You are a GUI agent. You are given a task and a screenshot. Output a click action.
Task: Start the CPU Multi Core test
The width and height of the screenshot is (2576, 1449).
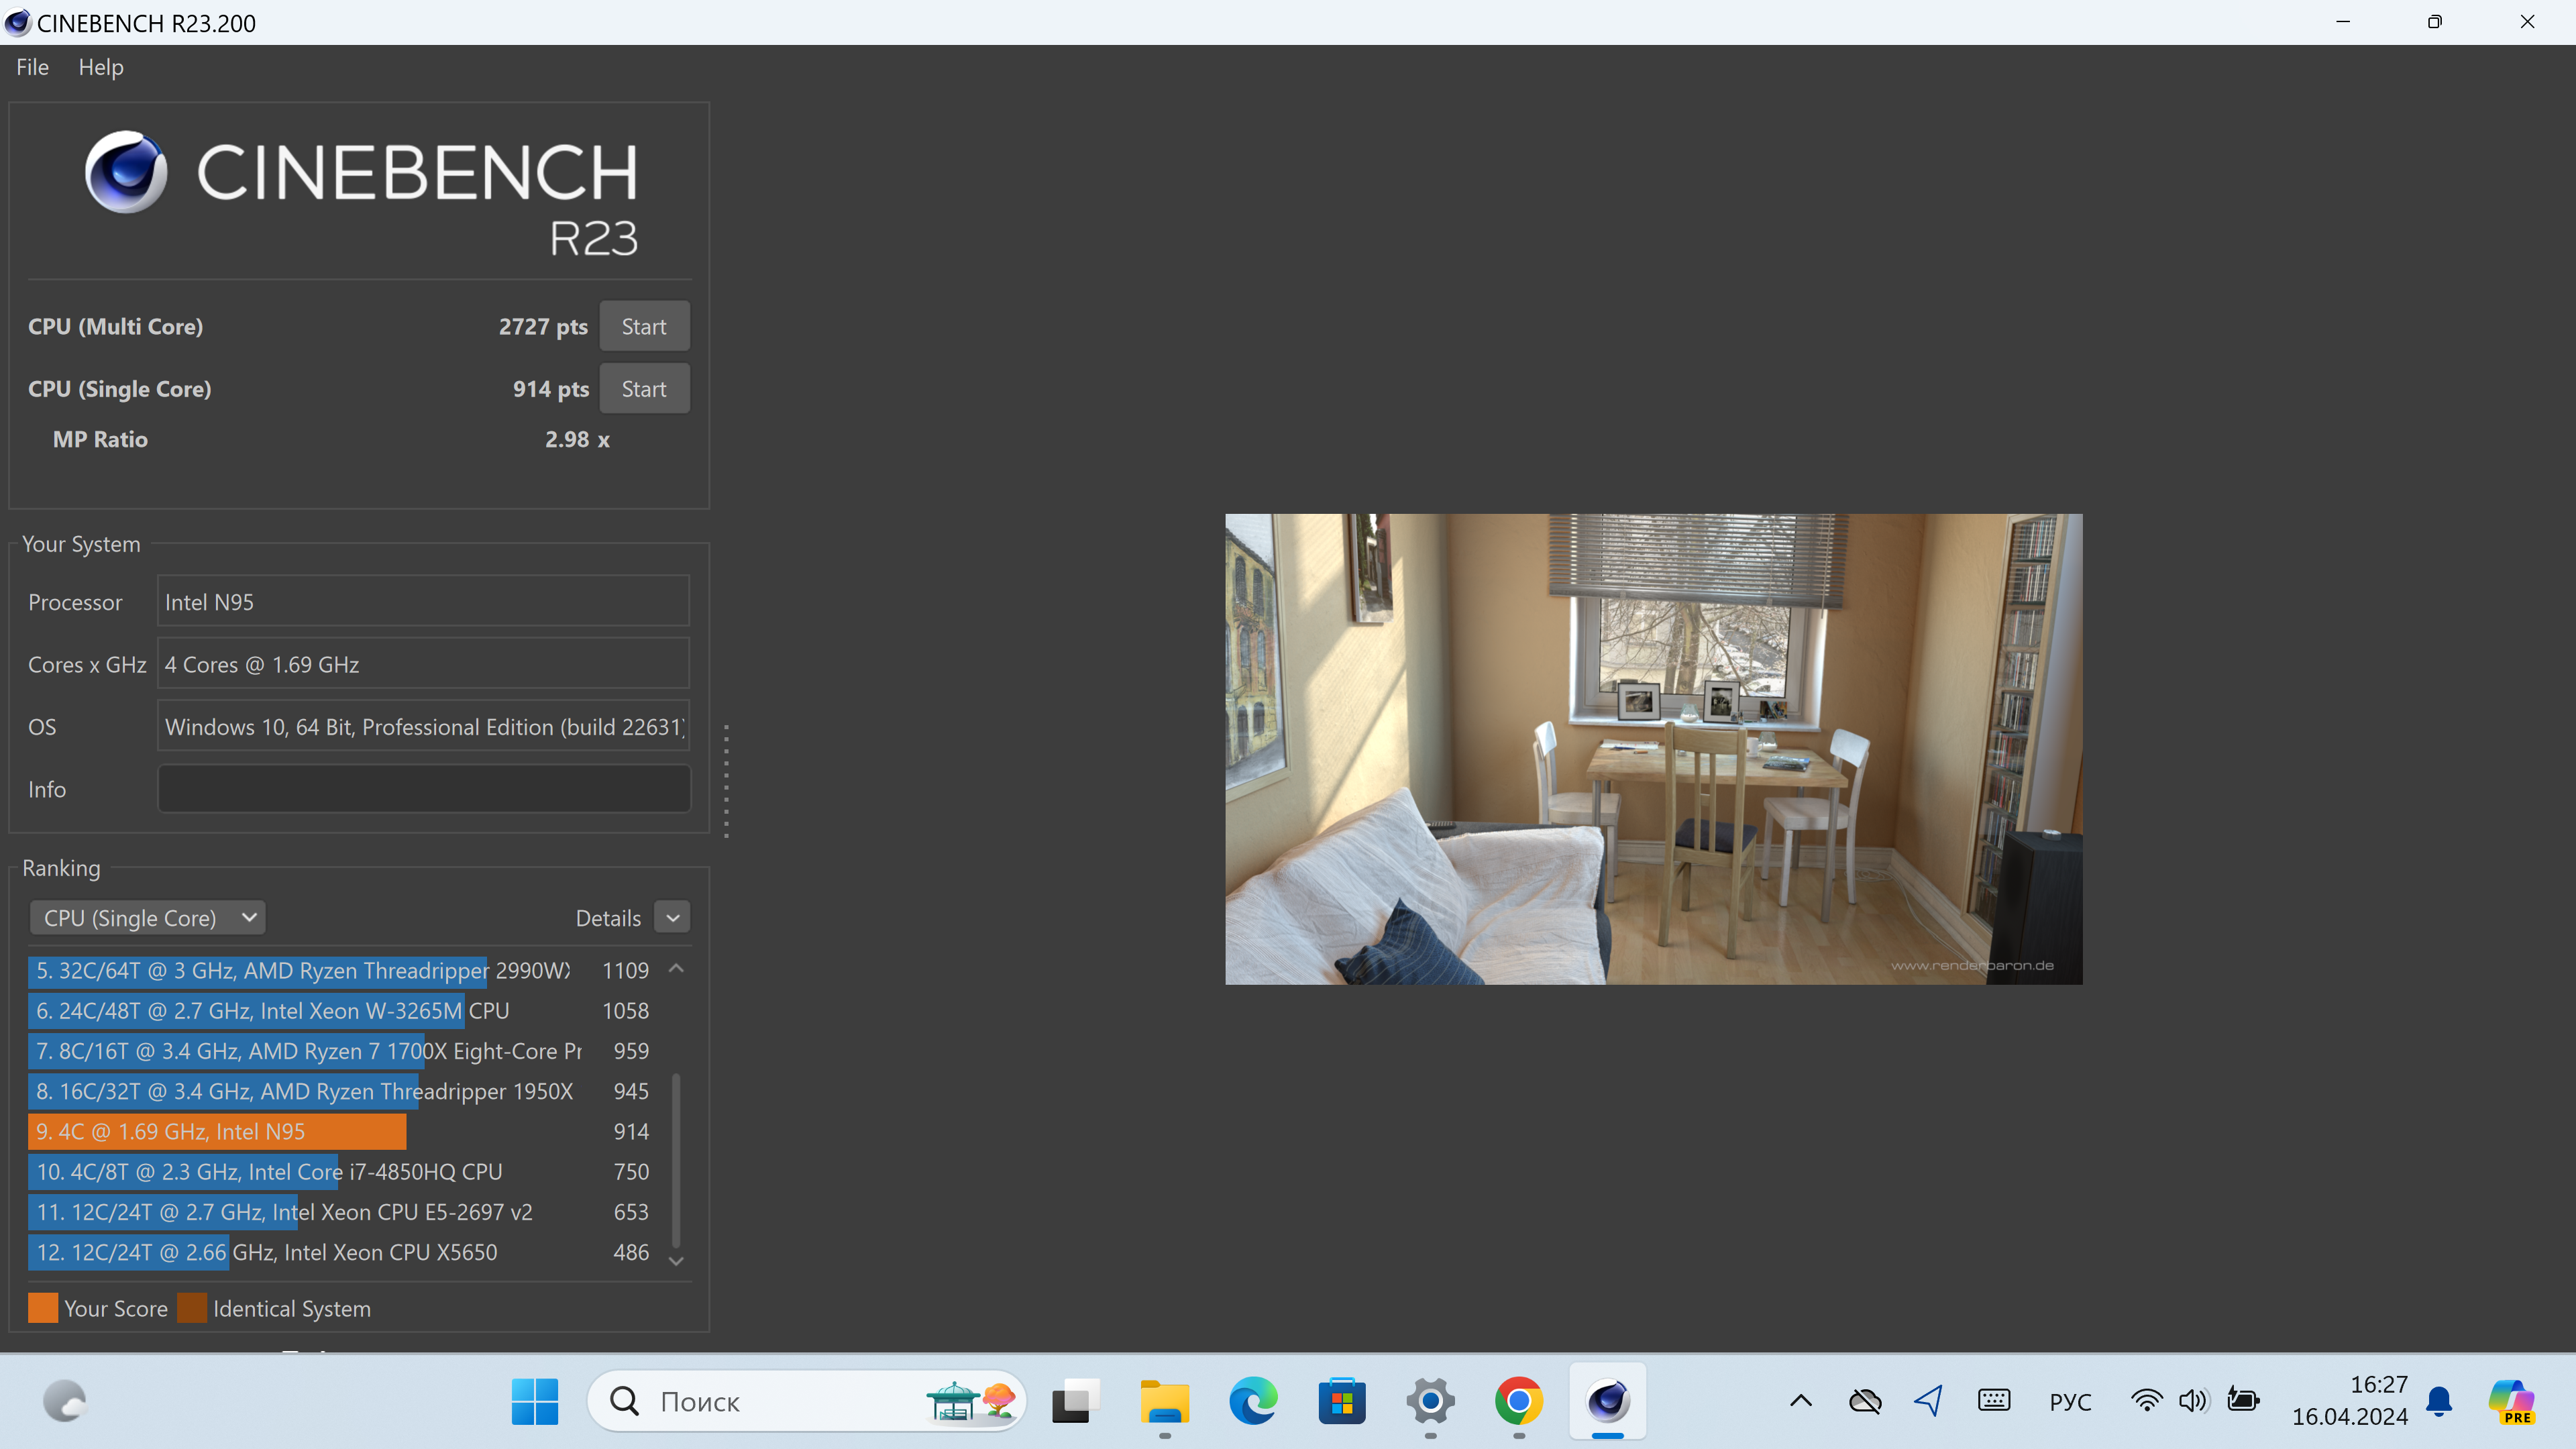(x=643, y=327)
